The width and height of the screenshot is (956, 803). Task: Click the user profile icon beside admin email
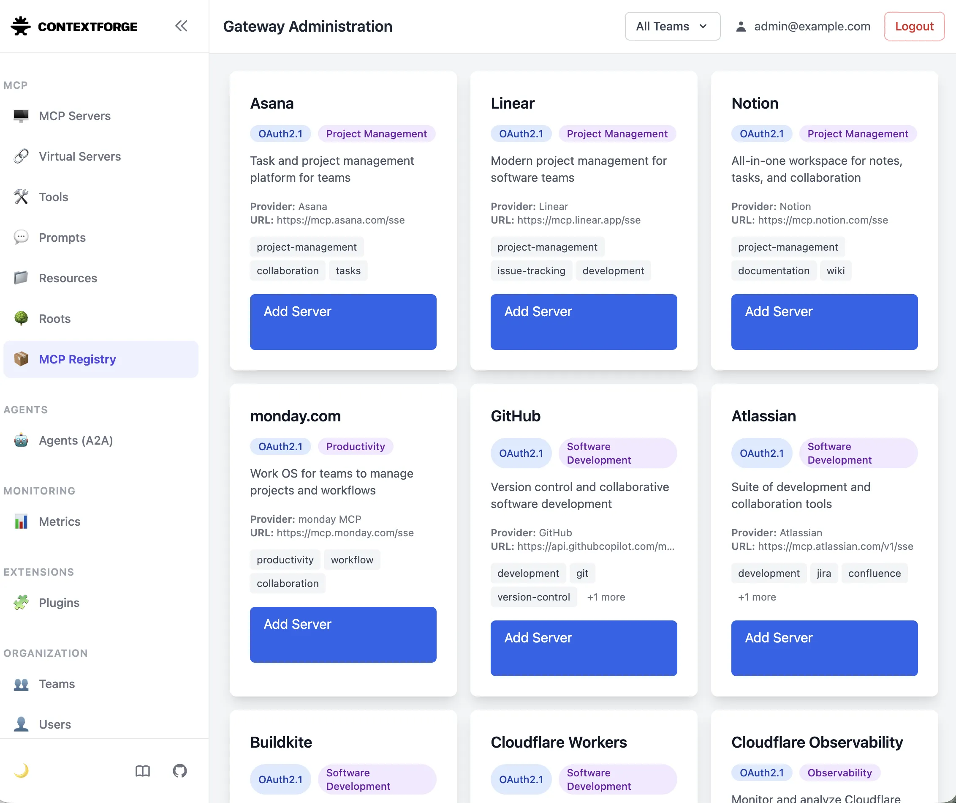coord(741,27)
